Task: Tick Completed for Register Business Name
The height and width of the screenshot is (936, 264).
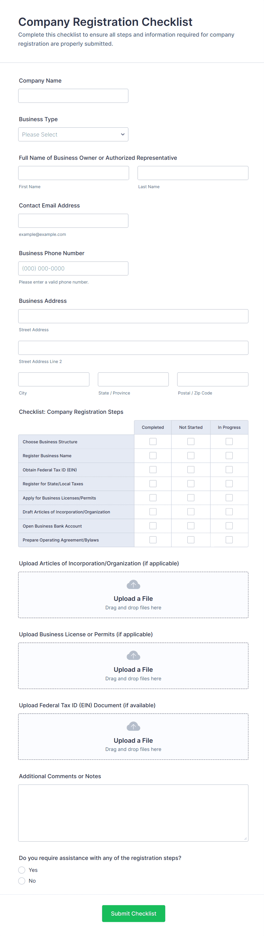Action: 153,456
